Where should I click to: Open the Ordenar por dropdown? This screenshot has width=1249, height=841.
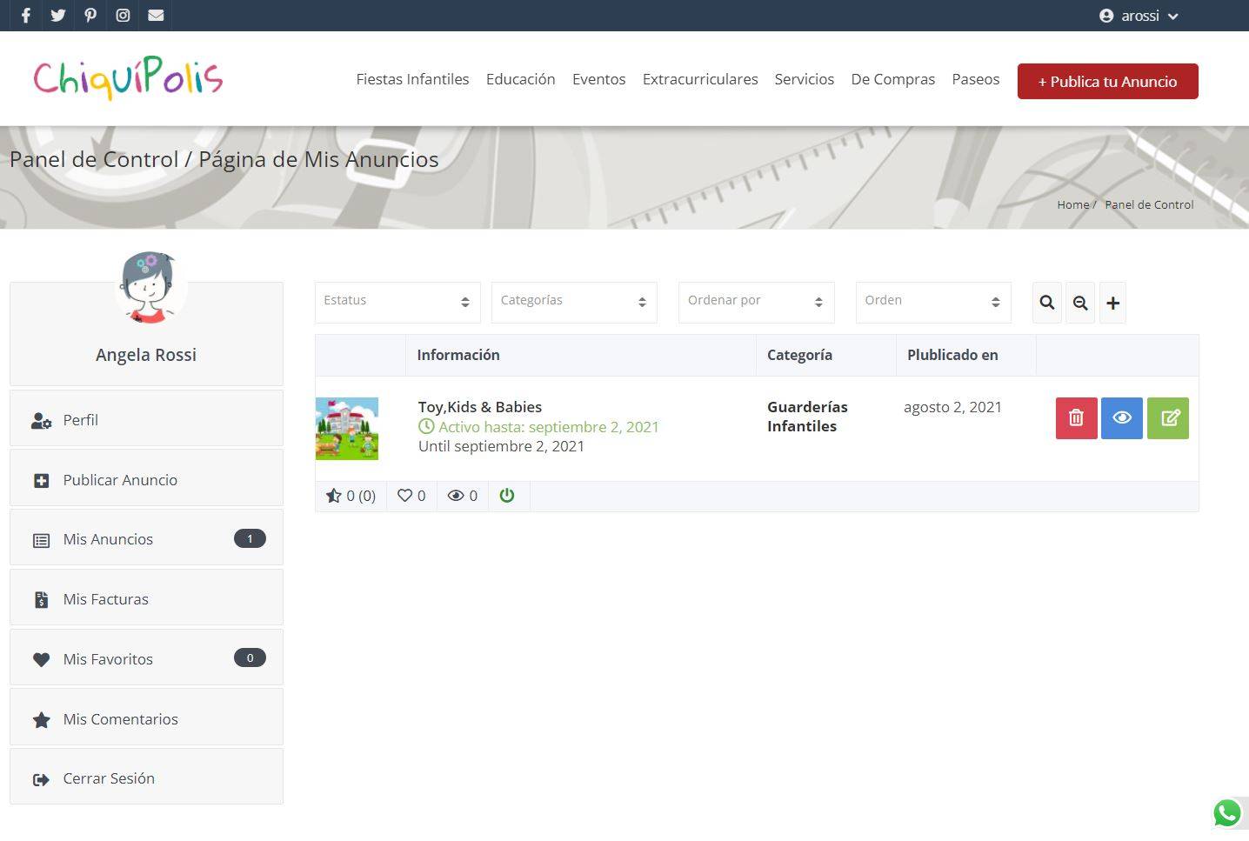point(756,302)
